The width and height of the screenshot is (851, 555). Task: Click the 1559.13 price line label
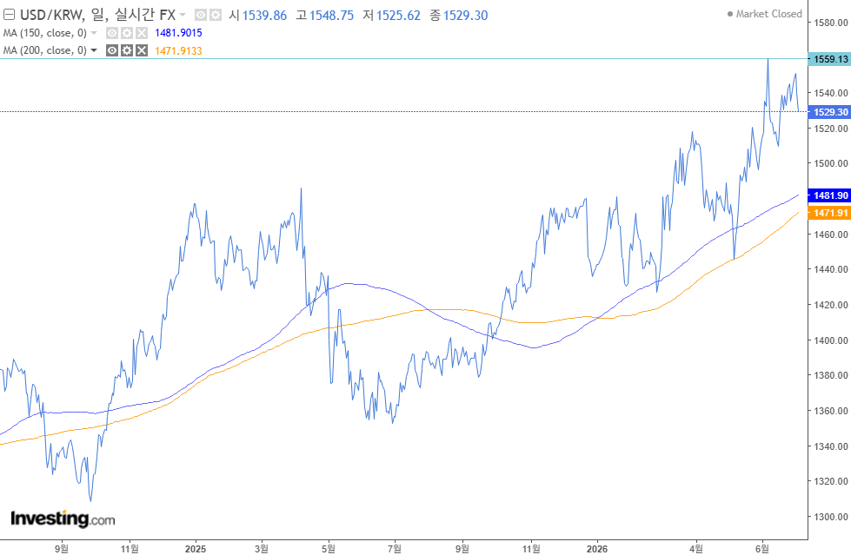pos(830,59)
